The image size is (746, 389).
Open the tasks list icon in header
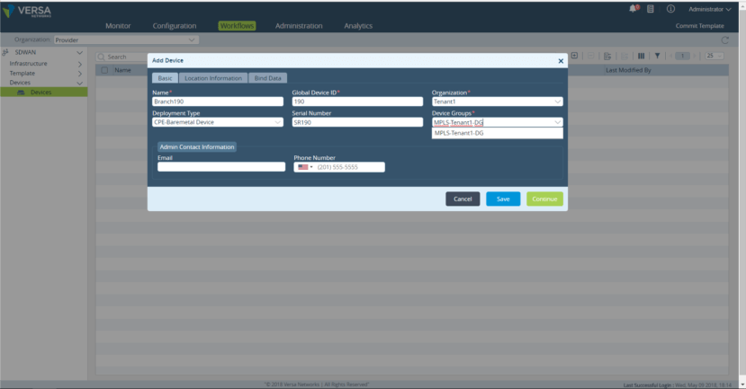click(x=651, y=9)
